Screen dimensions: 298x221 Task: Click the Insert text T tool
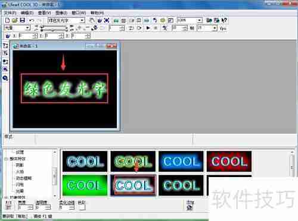[x=5, y=53]
